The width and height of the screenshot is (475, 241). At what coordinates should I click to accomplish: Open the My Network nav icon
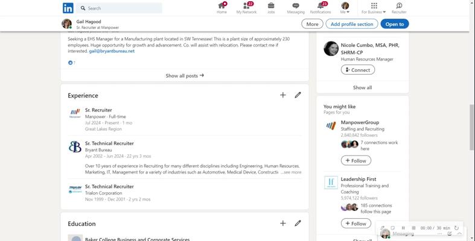coord(246,8)
